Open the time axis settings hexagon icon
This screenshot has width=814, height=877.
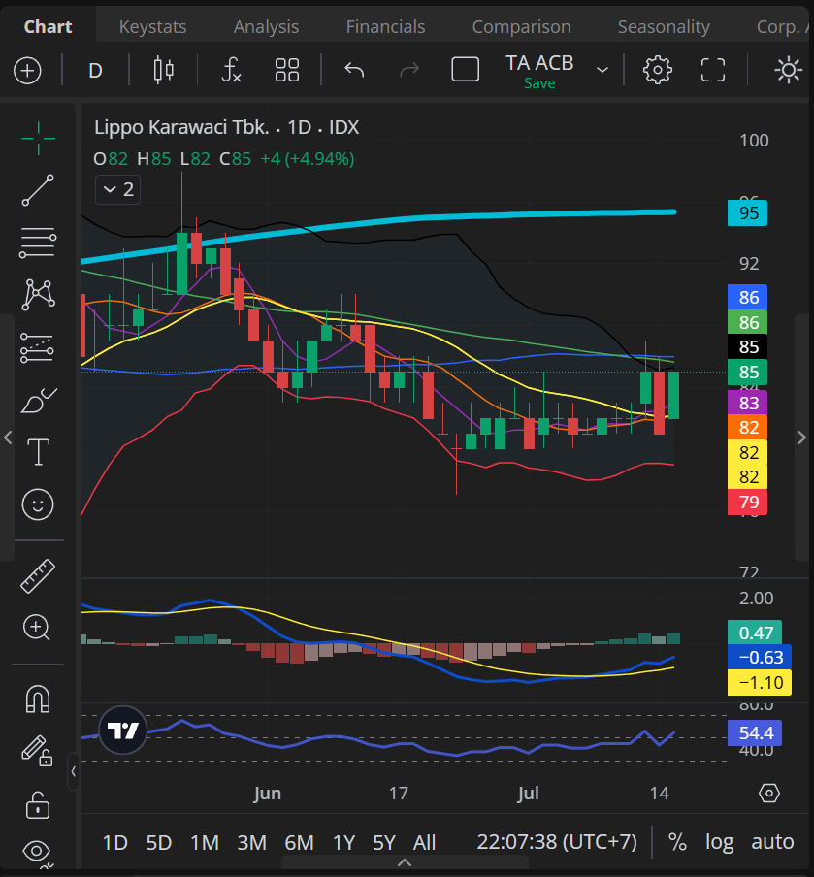(x=769, y=794)
